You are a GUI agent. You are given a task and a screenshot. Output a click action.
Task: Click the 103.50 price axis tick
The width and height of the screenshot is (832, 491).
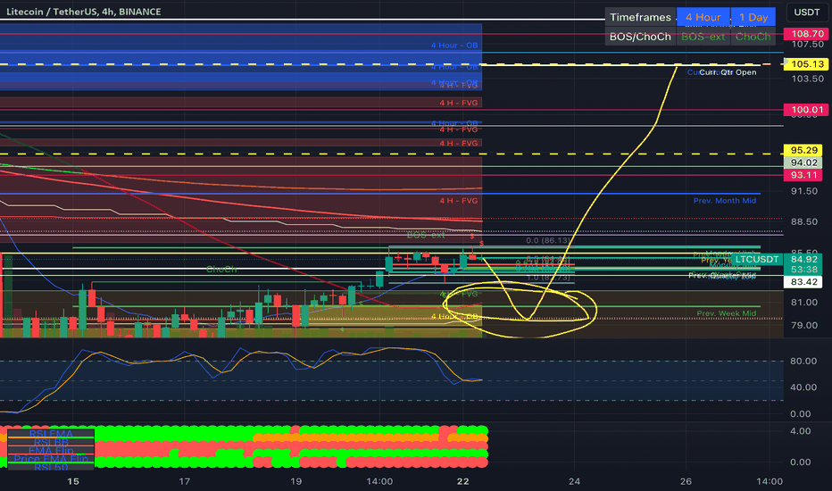[x=807, y=79]
